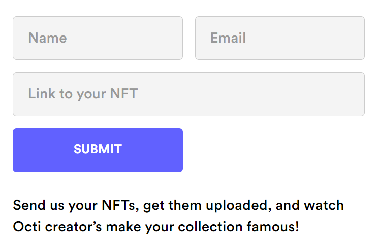Click the word "creator's" in the paragraph
The height and width of the screenshot is (252, 380).
tap(72, 226)
